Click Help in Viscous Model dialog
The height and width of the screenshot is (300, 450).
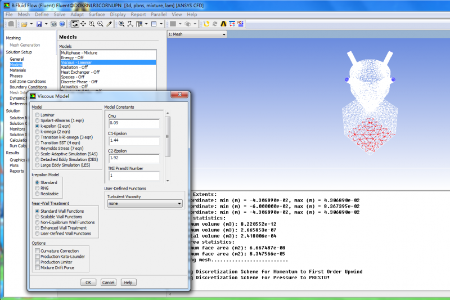coord(128,283)
